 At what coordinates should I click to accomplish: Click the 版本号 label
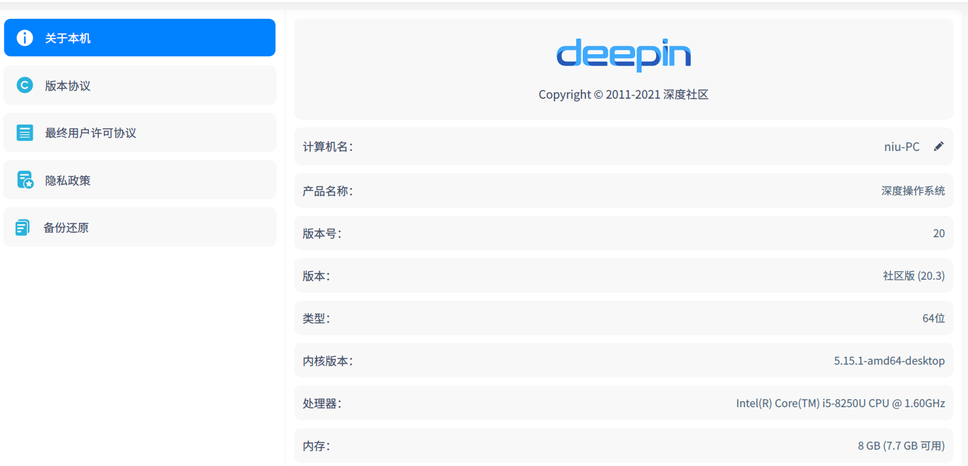click(x=322, y=233)
